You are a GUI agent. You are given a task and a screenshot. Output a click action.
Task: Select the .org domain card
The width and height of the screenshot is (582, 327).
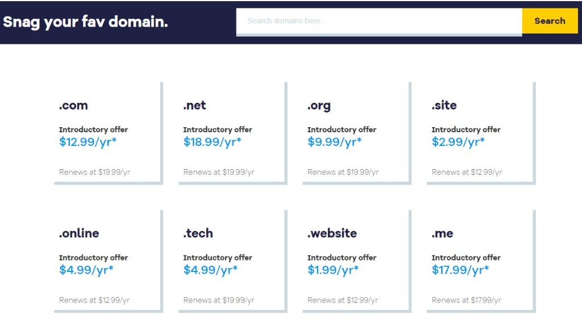tap(355, 133)
